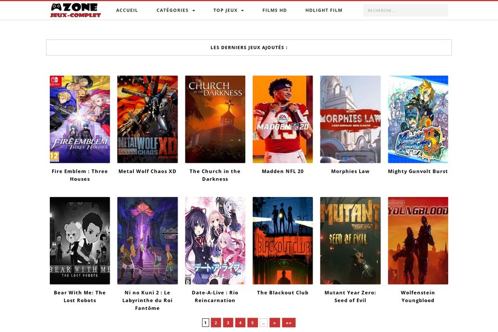The height and width of the screenshot is (332, 498).
Task: Click the Zone Jeux-Complet site logo
Action: tap(76, 10)
